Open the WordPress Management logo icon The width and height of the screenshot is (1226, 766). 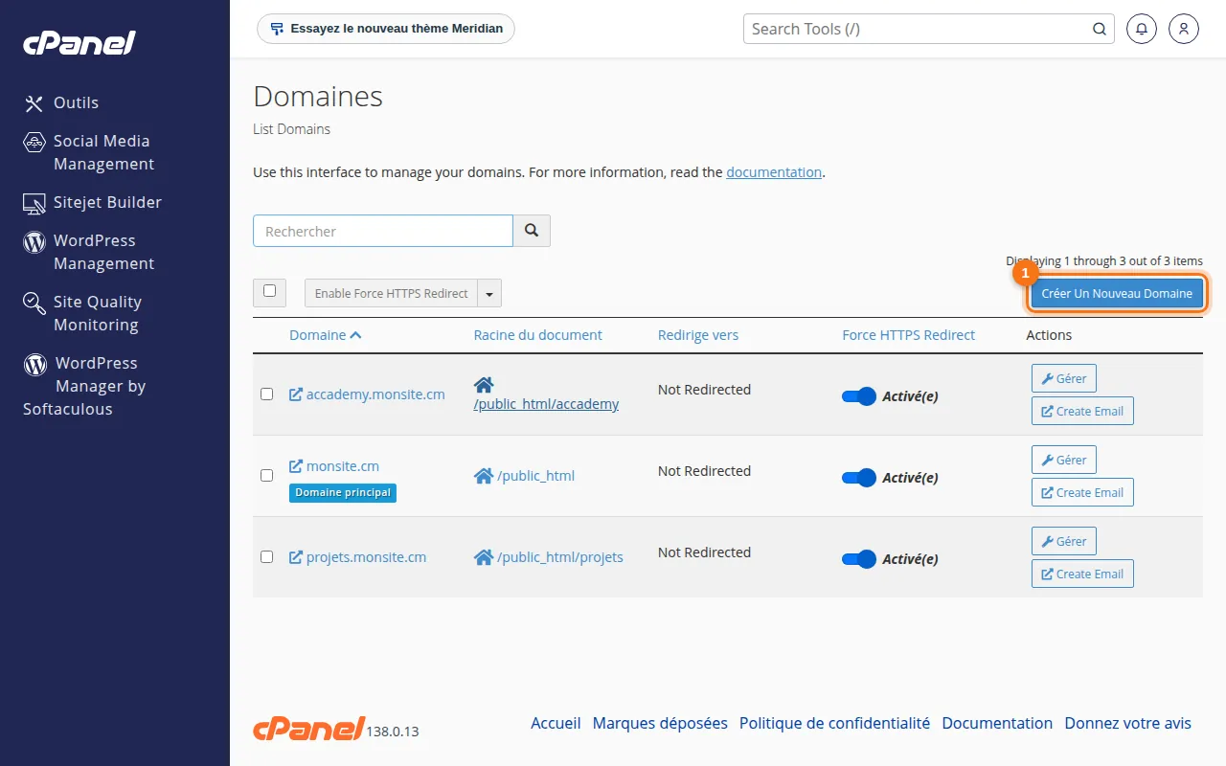pos(34,241)
